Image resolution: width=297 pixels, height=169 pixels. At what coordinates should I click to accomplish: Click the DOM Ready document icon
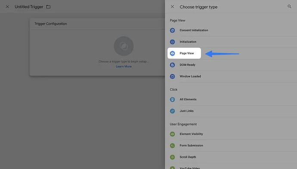[172, 65]
